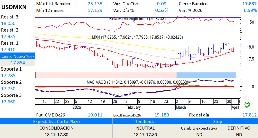Viewport: 258px width, 138px height.
Task: Open the Expectativa Corto Plazo header
Action: (x=56, y=121)
